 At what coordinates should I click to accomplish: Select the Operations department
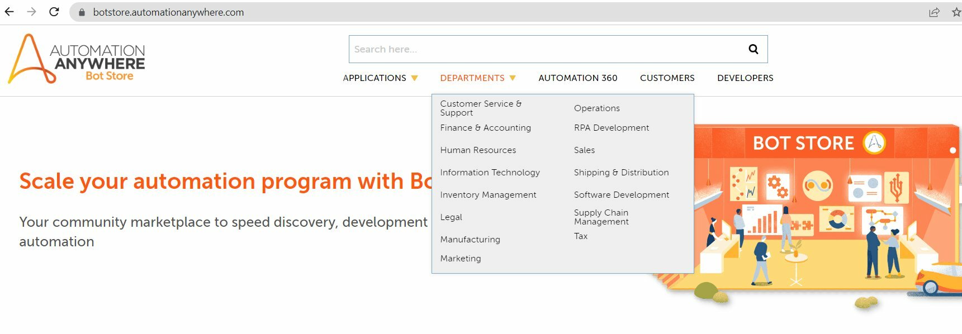coord(597,108)
